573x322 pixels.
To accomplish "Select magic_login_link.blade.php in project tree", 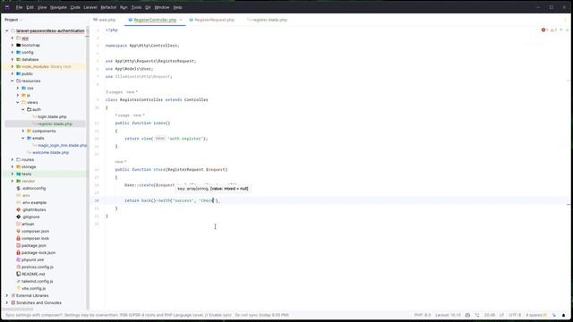I will (x=63, y=145).
